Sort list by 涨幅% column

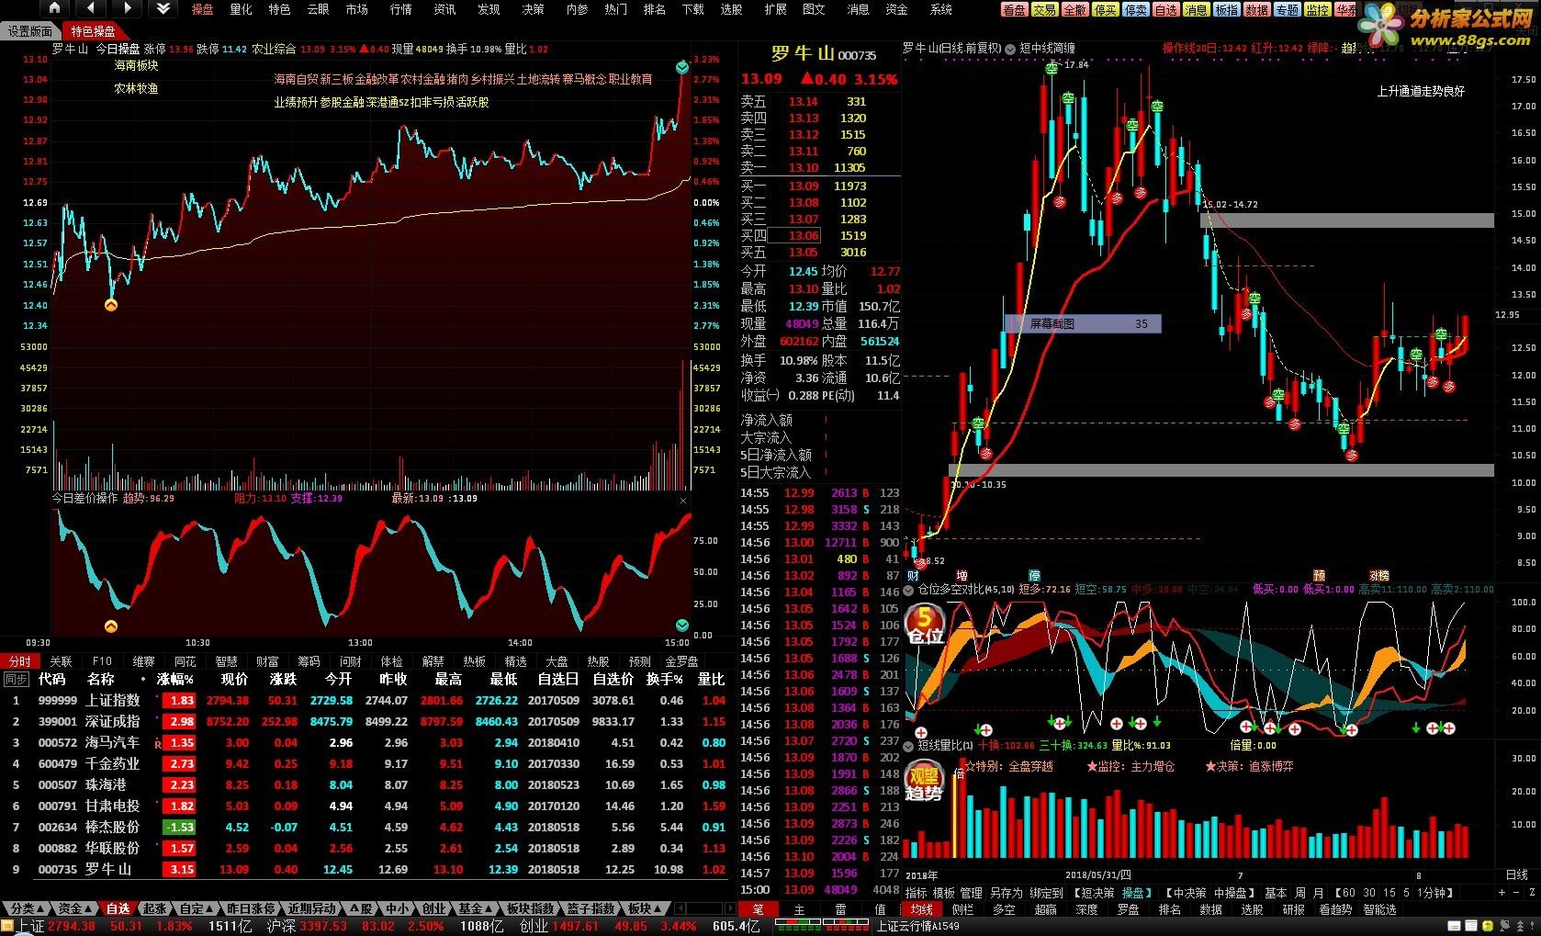175,680
